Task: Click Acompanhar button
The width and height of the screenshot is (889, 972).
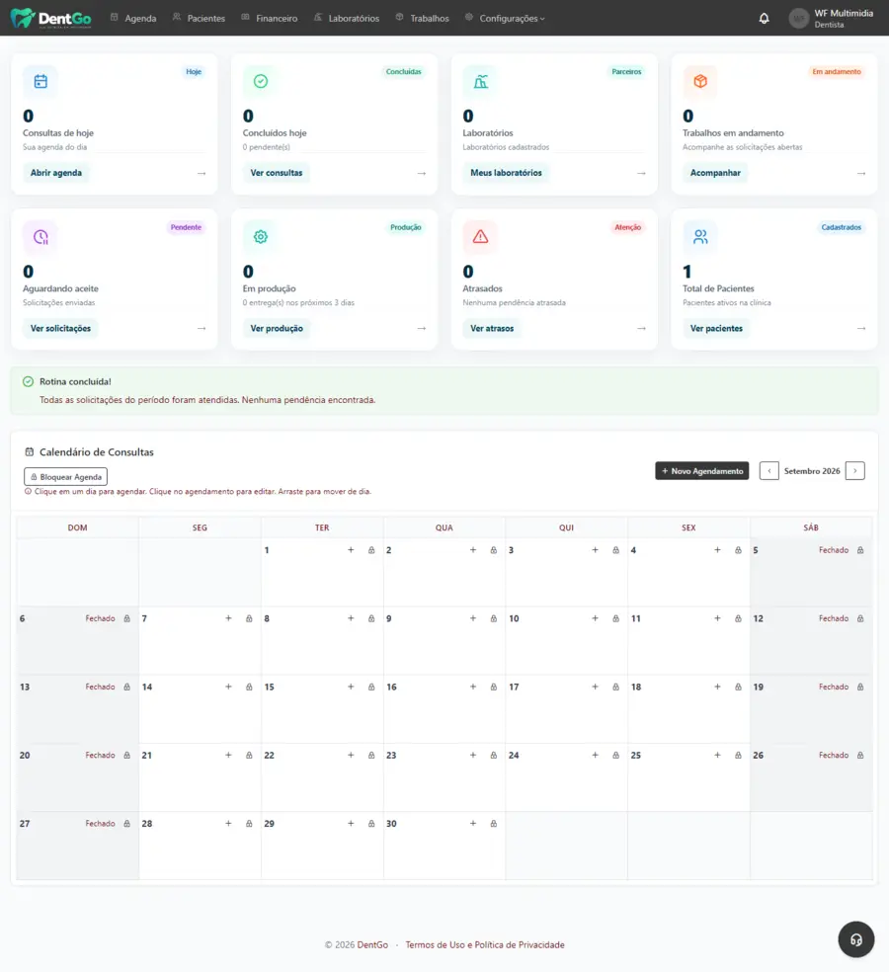Action: tap(715, 173)
